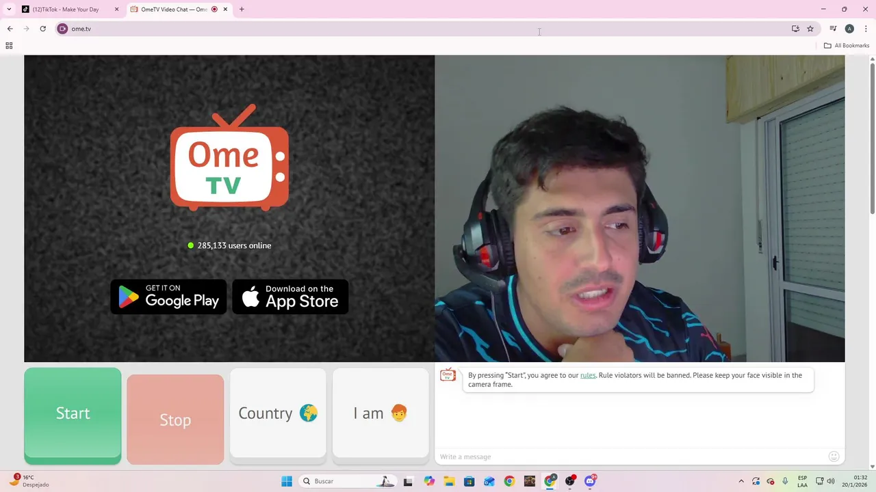Launch Copilot from the taskbar

[x=429, y=481]
